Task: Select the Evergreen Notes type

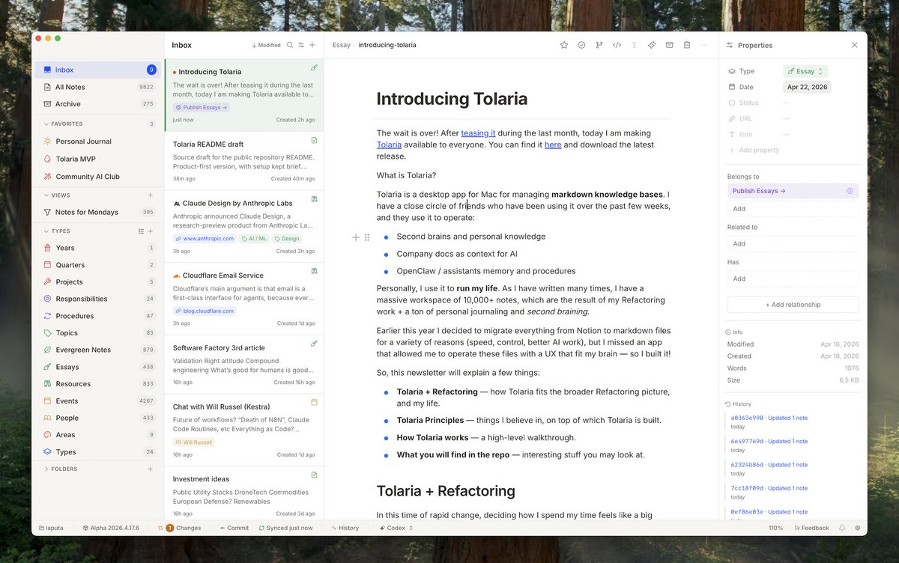Action: (98, 350)
